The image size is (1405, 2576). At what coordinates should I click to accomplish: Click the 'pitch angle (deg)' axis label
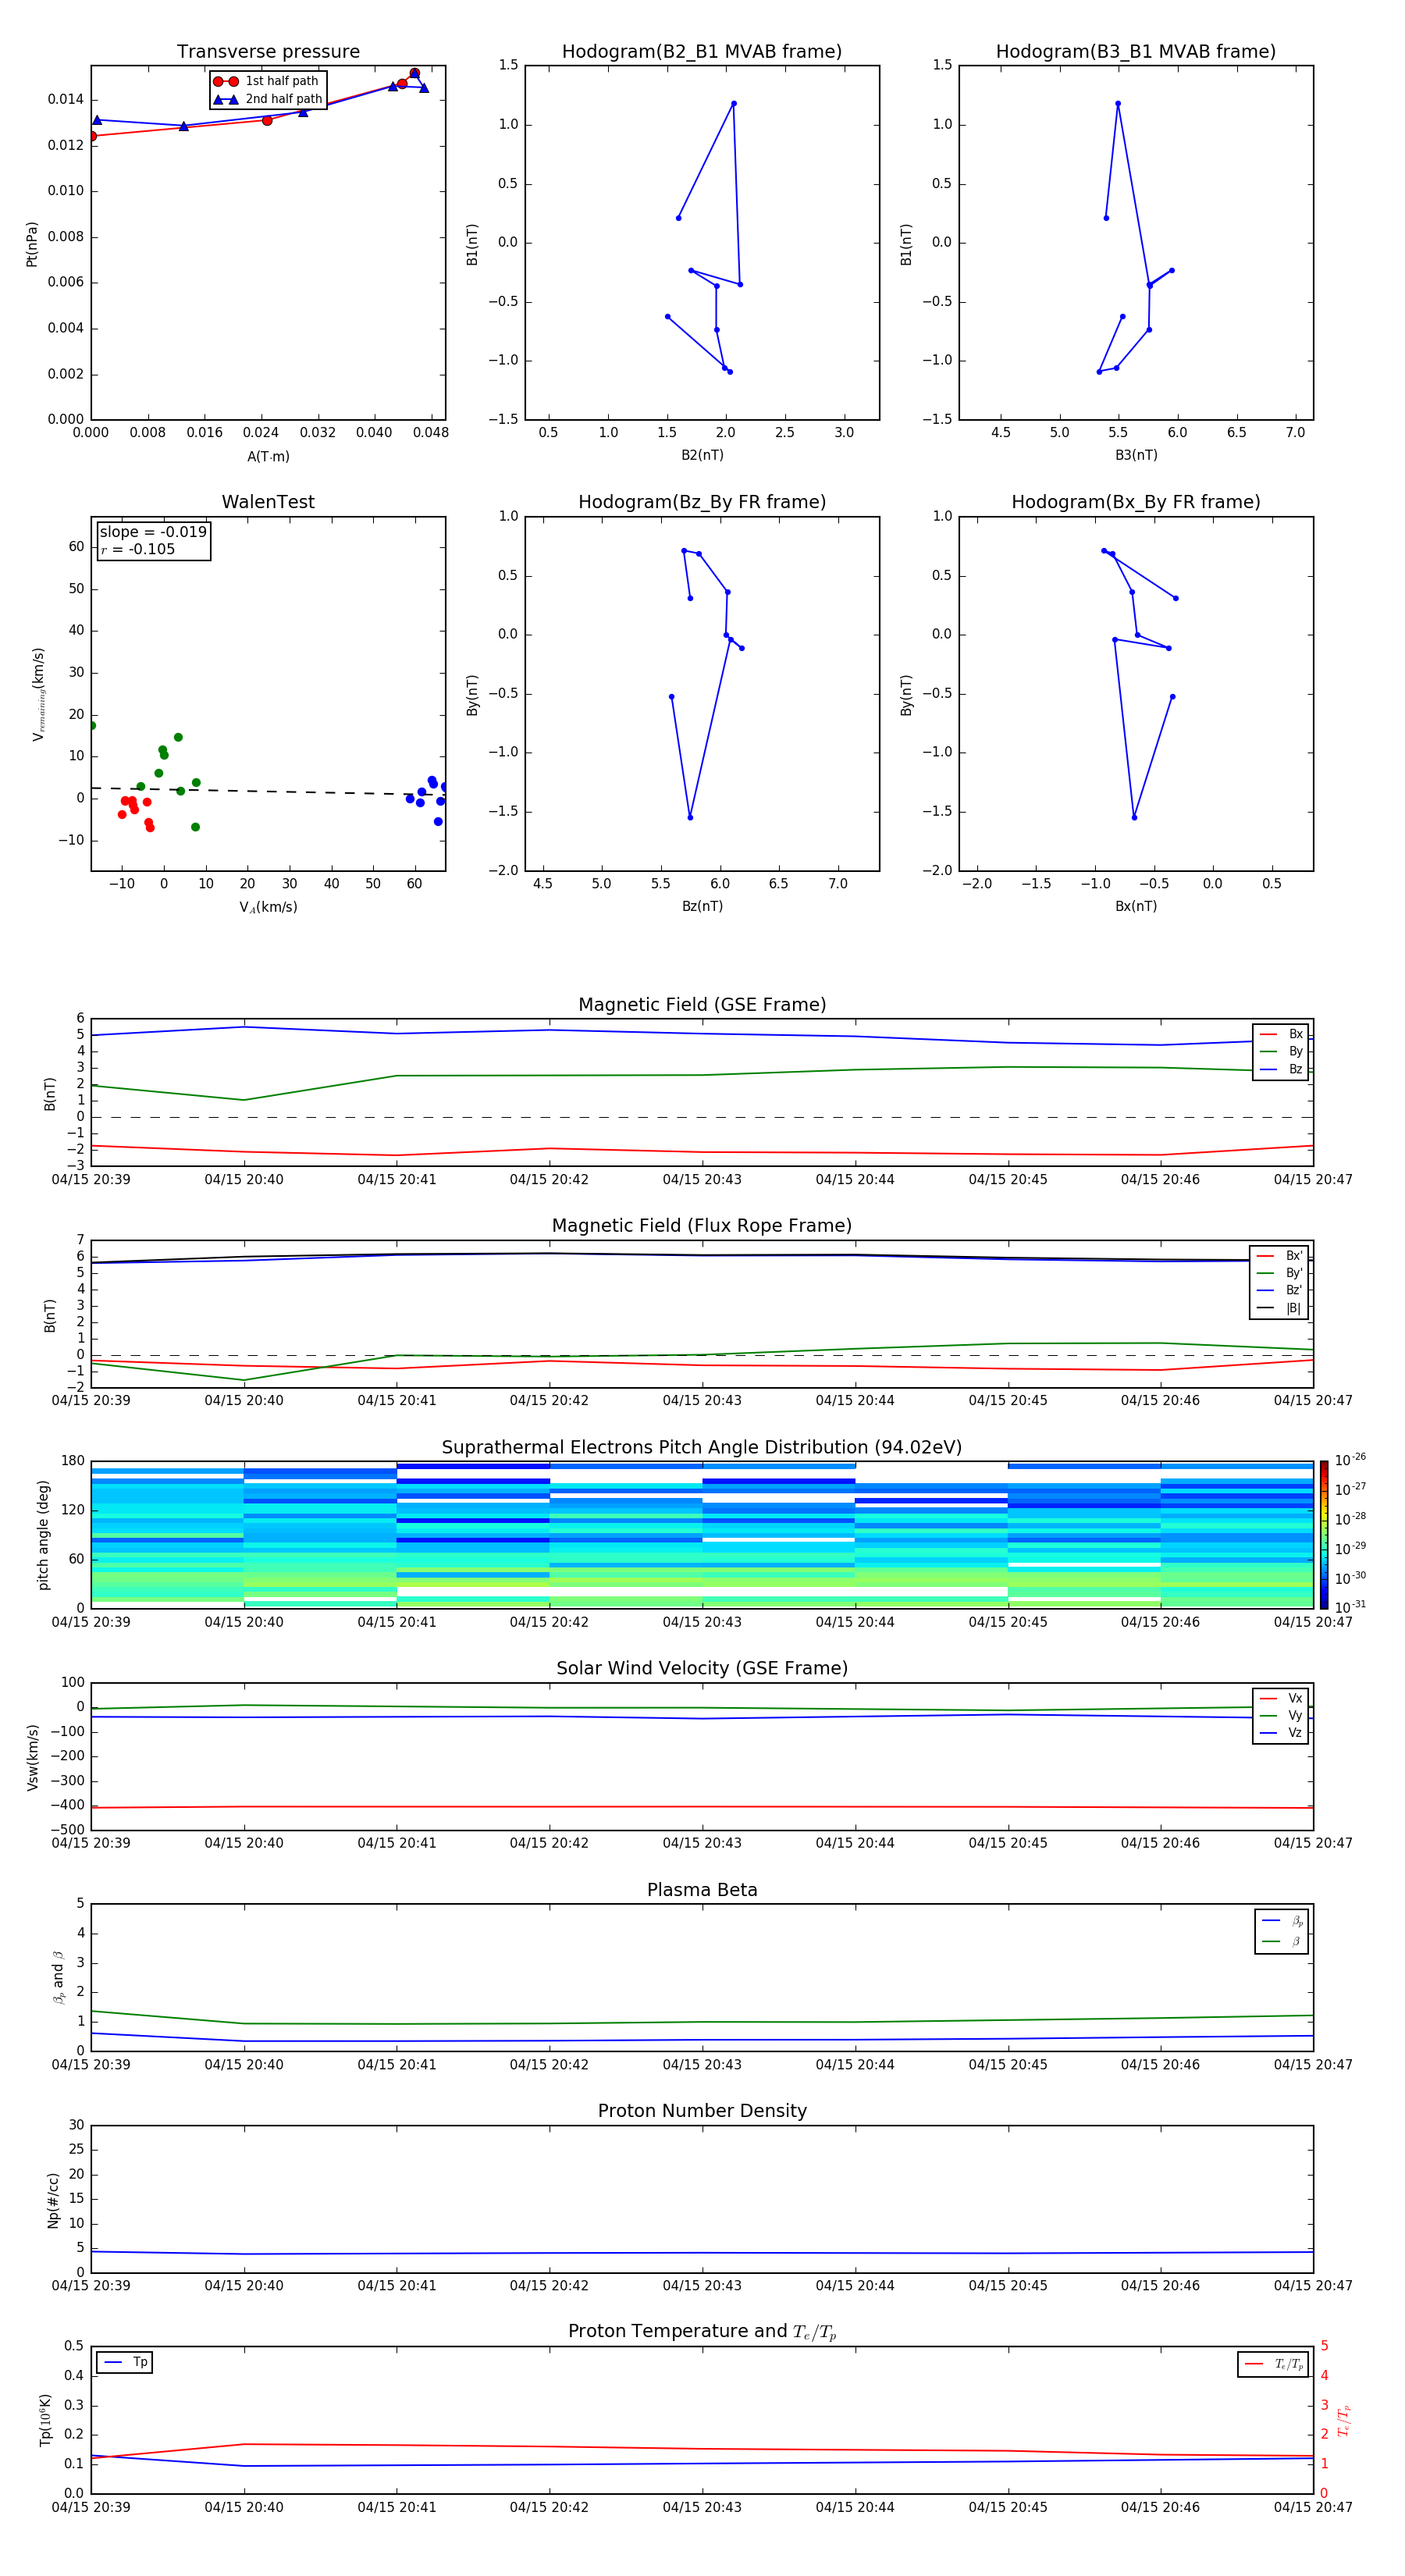pyautogui.click(x=43, y=1535)
